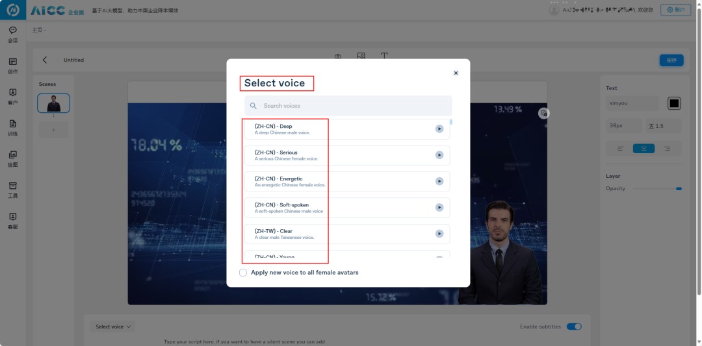Open 会话 chat in the sidebar
This screenshot has width=702, height=346.
pos(13,34)
